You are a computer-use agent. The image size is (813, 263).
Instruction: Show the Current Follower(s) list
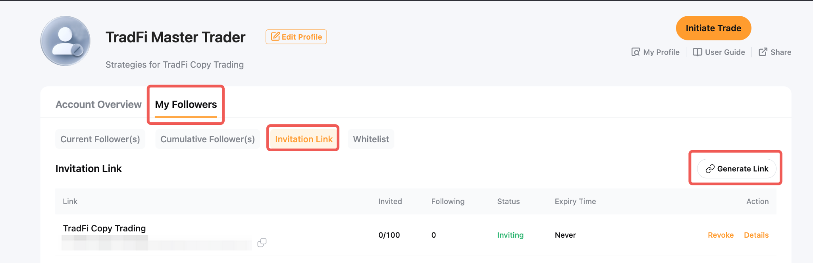tap(100, 139)
